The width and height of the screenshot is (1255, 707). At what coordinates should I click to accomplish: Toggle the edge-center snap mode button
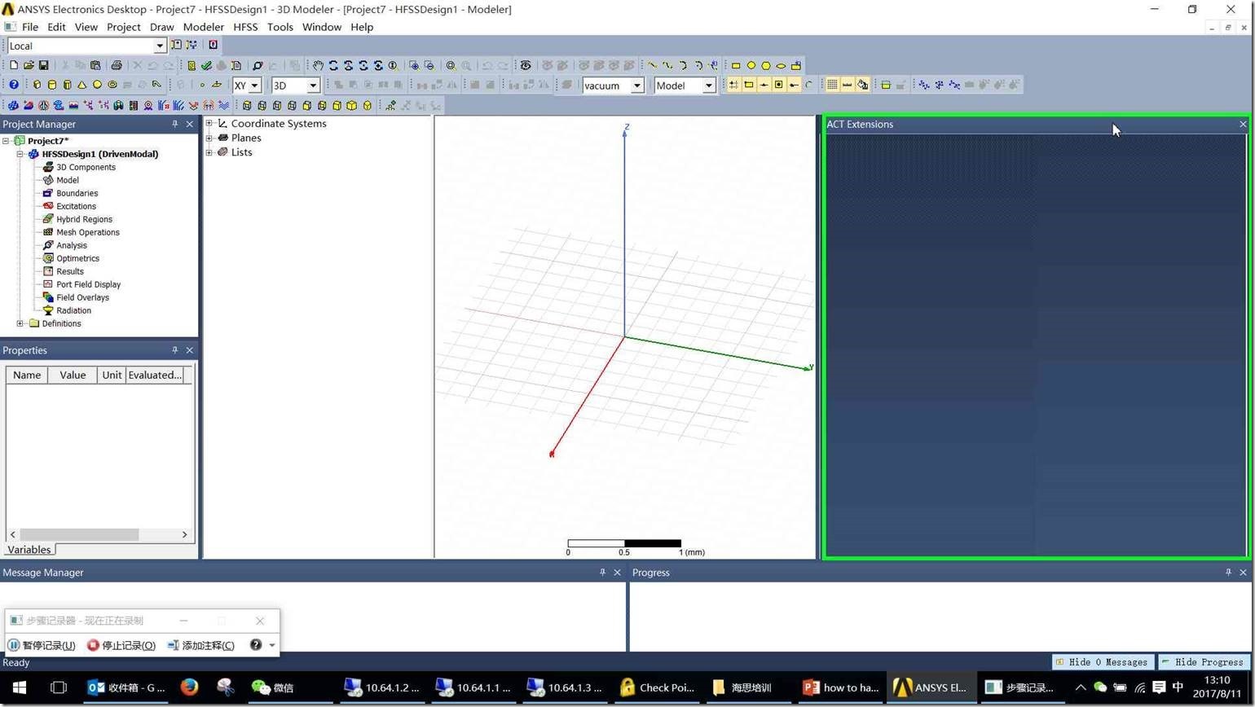[764, 85]
